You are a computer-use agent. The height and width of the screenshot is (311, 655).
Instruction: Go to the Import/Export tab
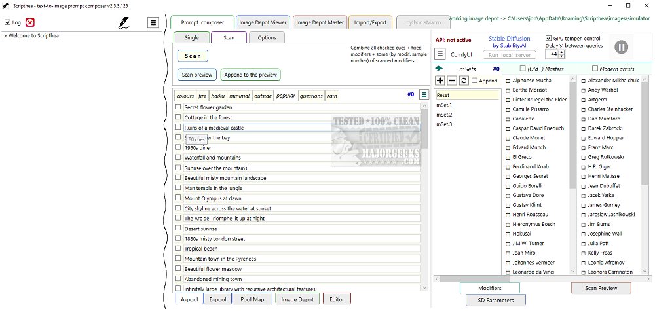(370, 22)
